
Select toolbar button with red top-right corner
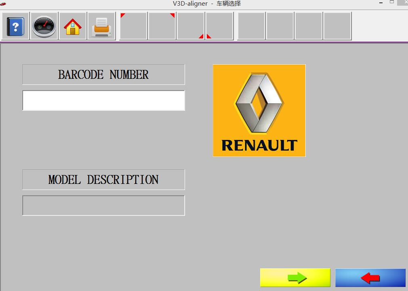tap(162, 26)
